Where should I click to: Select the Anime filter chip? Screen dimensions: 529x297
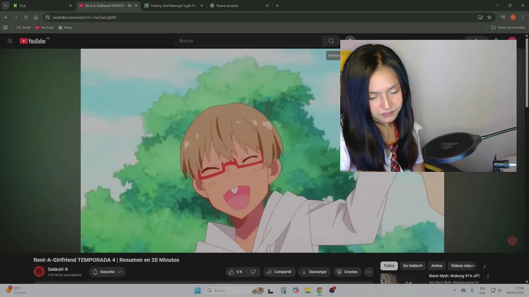(436, 266)
